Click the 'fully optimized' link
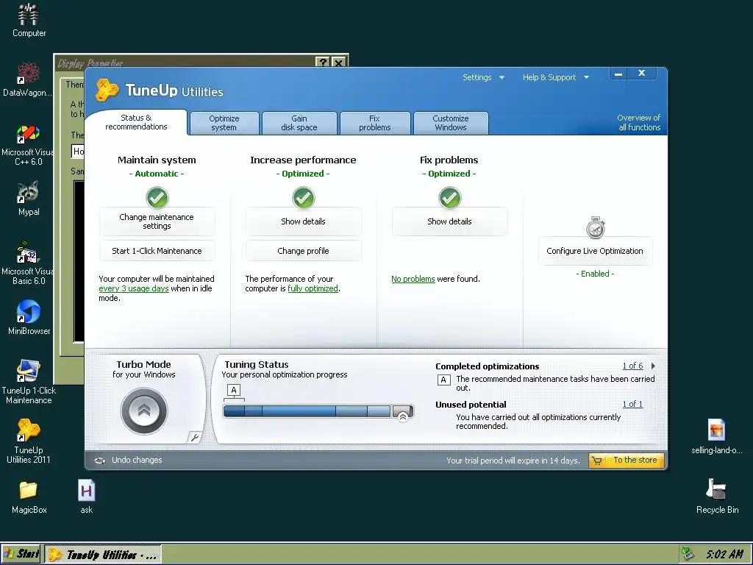 [x=313, y=288]
